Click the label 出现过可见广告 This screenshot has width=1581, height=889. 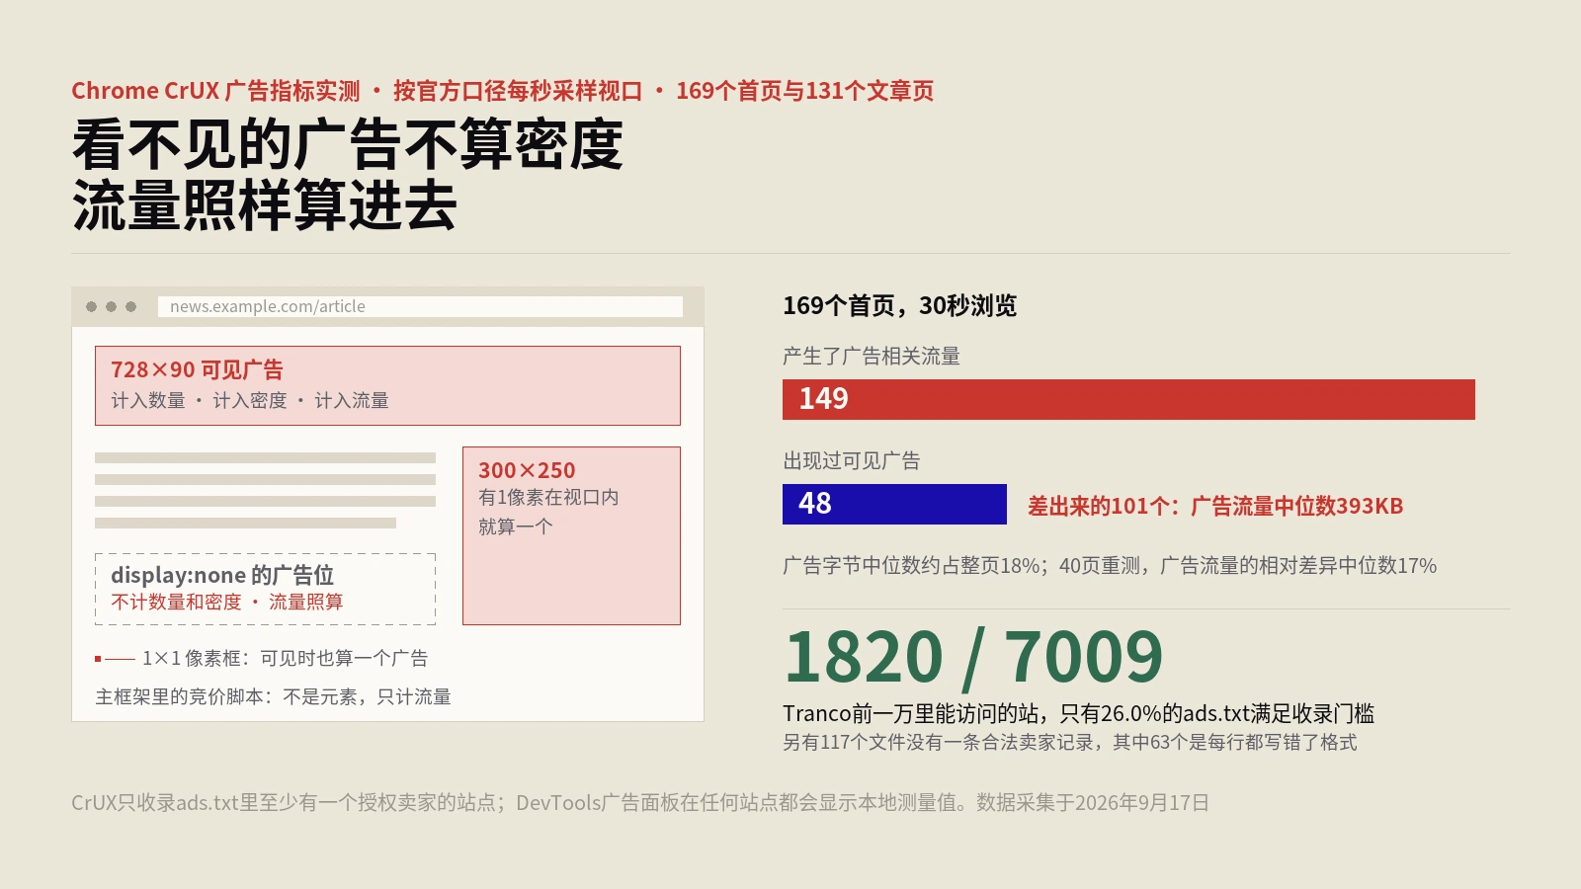tap(852, 460)
